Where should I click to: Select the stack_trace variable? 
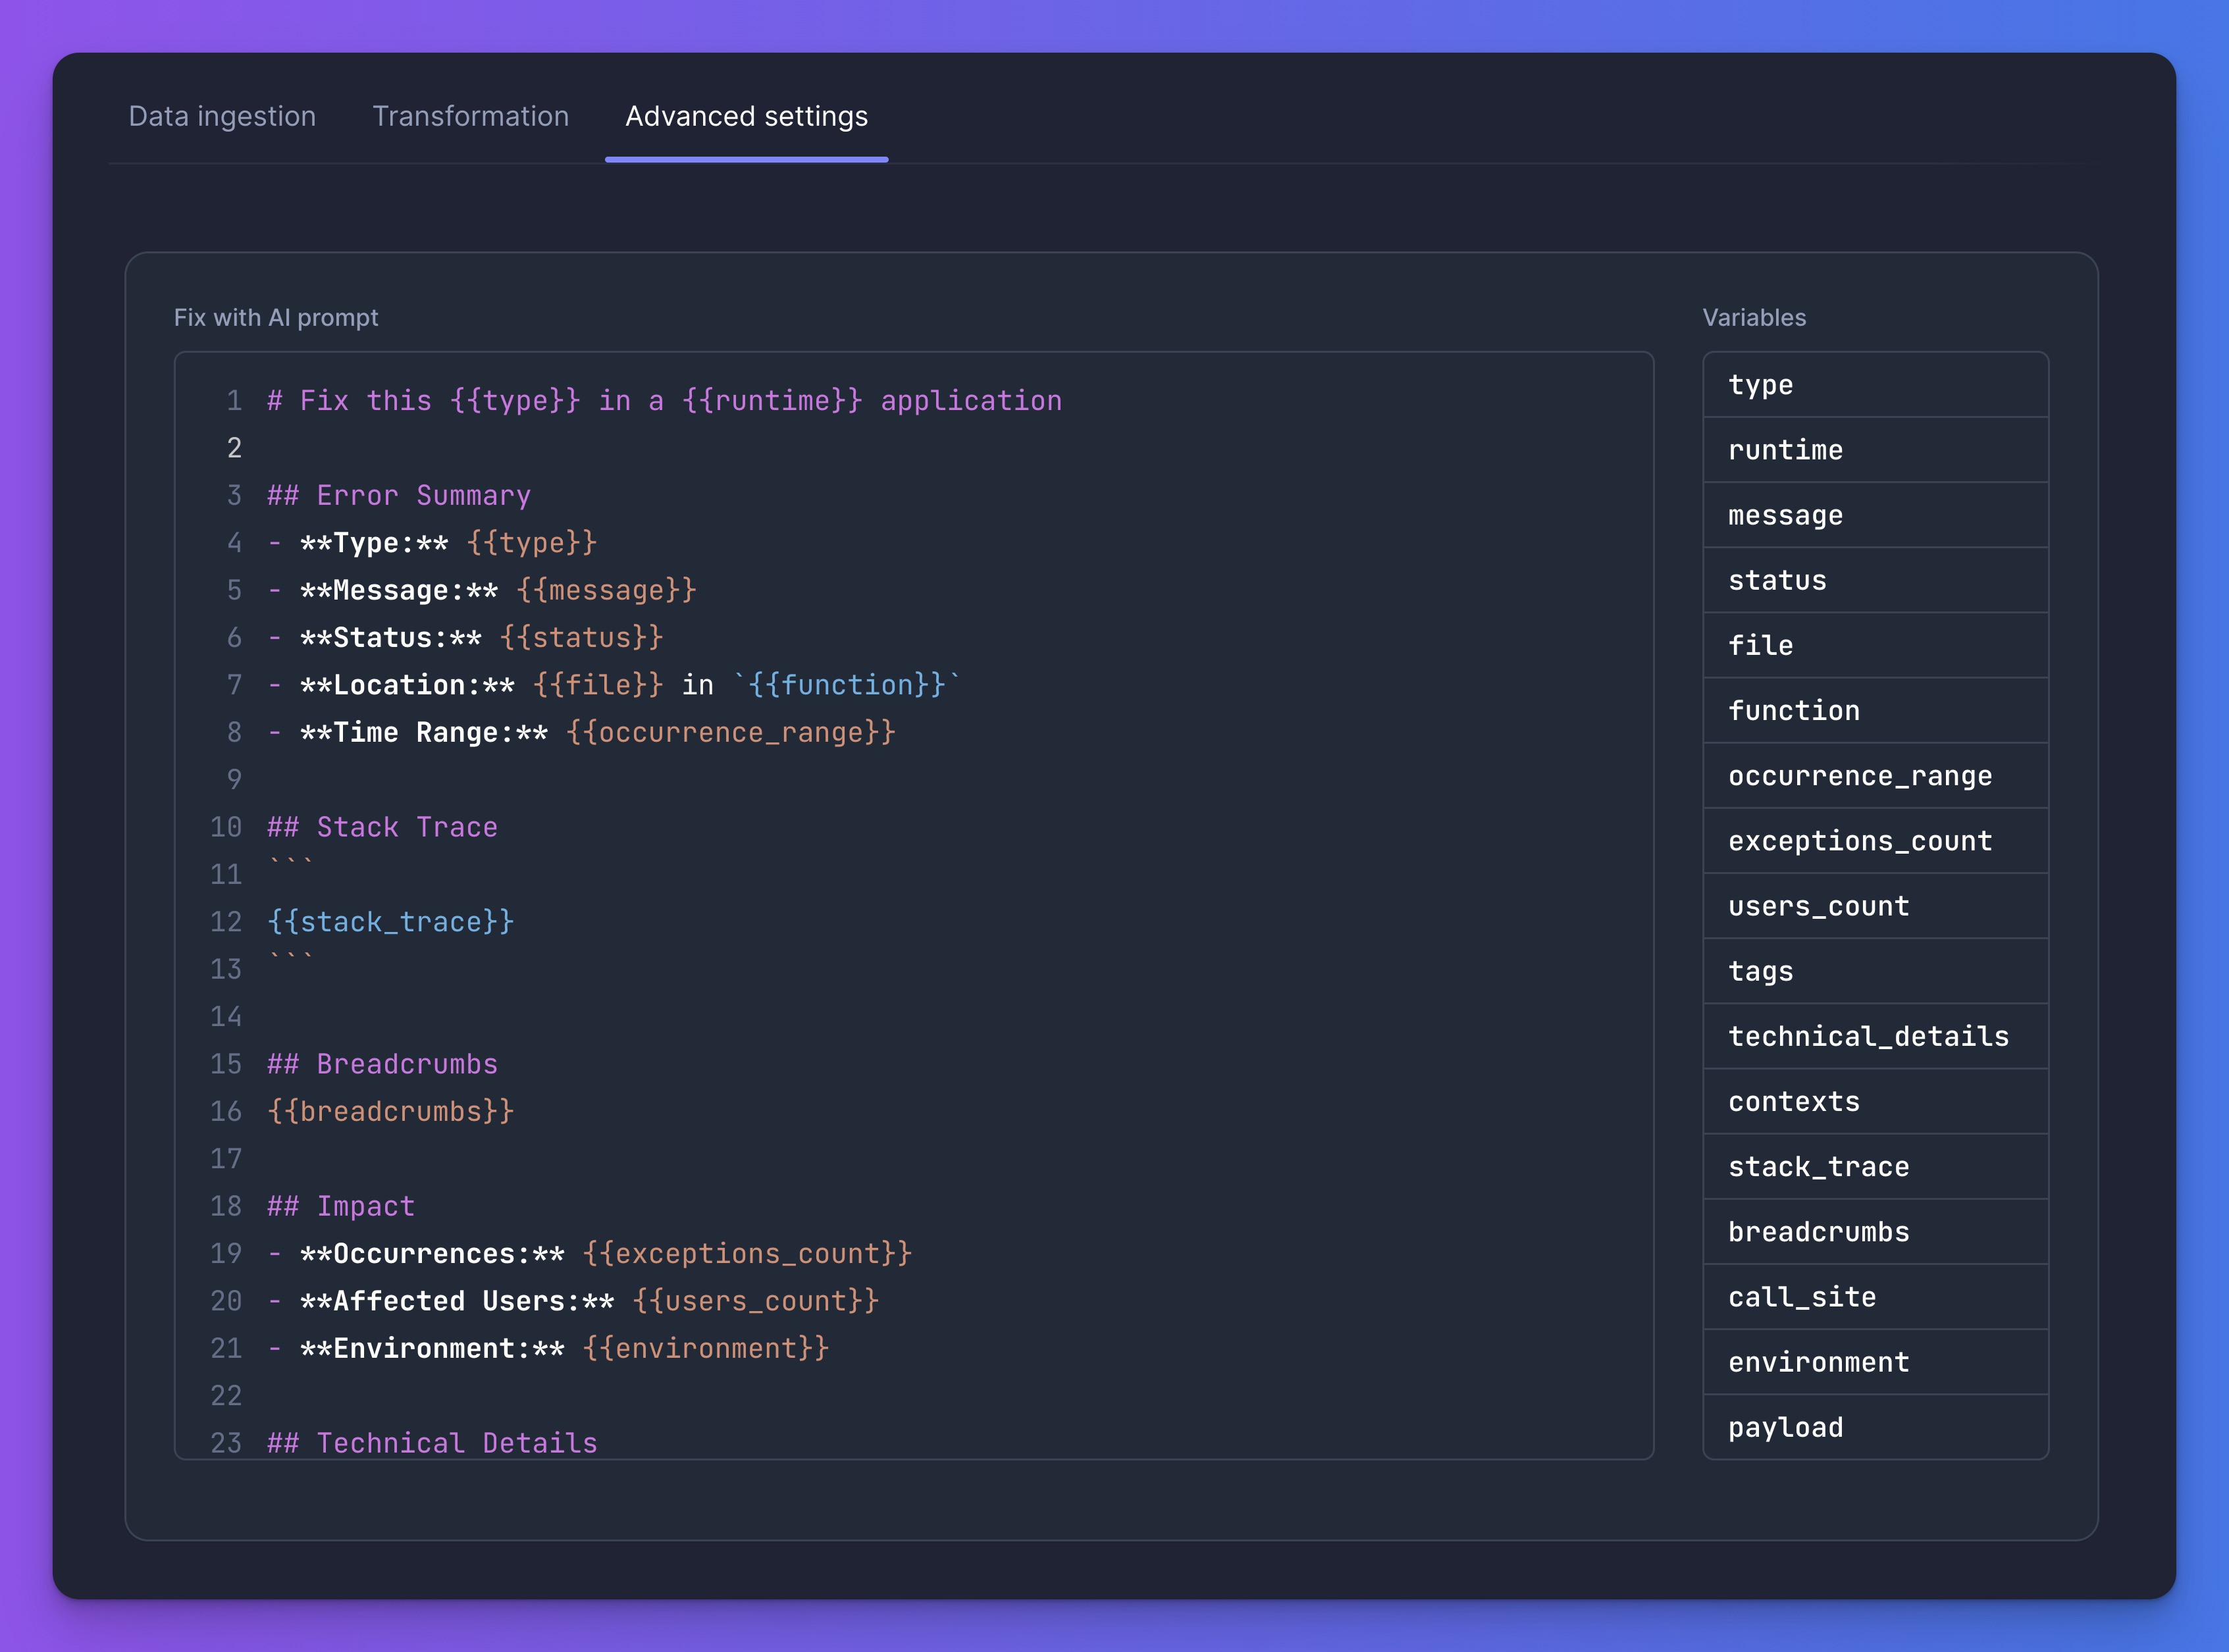tap(1875, 1166)
